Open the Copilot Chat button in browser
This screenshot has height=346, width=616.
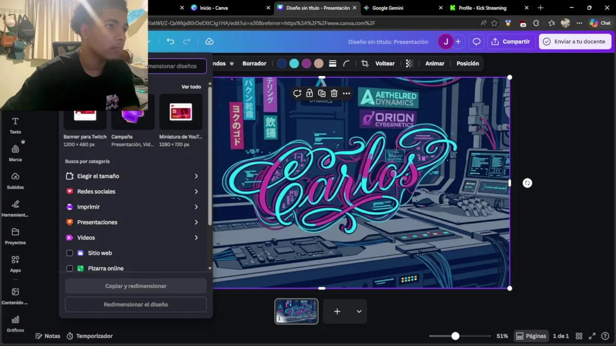point(600,23)
